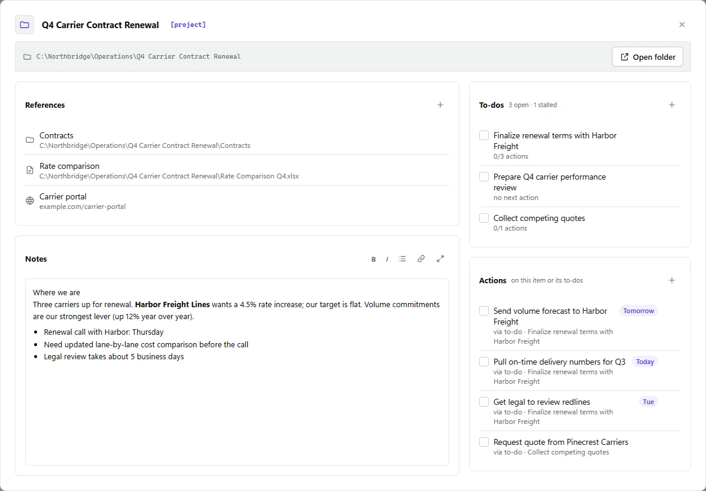Open the Contracts reference
This screenshot has width=706, height=491.
(238, 140)
